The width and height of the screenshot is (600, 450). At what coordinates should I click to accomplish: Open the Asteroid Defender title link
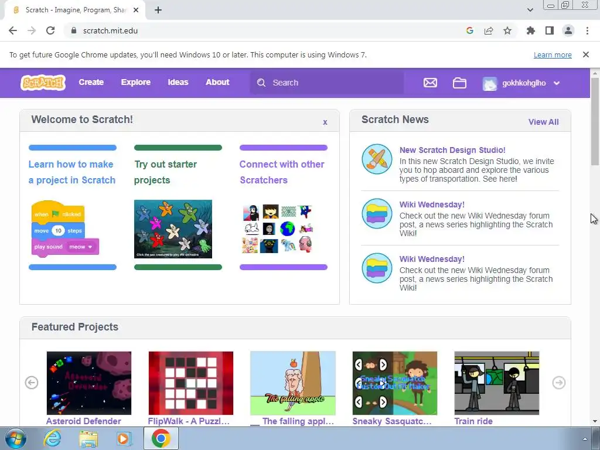point(83,421)
